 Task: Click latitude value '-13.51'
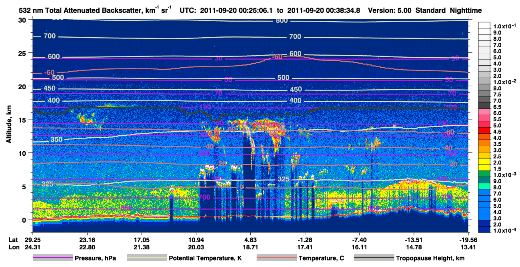[414, 239]
